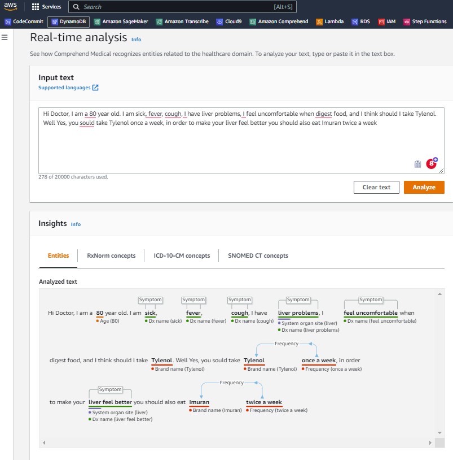Open the Amazon Comprehend shortcut icon
Viewport: 453px width, 460px height.
click(x=253, y=21)
